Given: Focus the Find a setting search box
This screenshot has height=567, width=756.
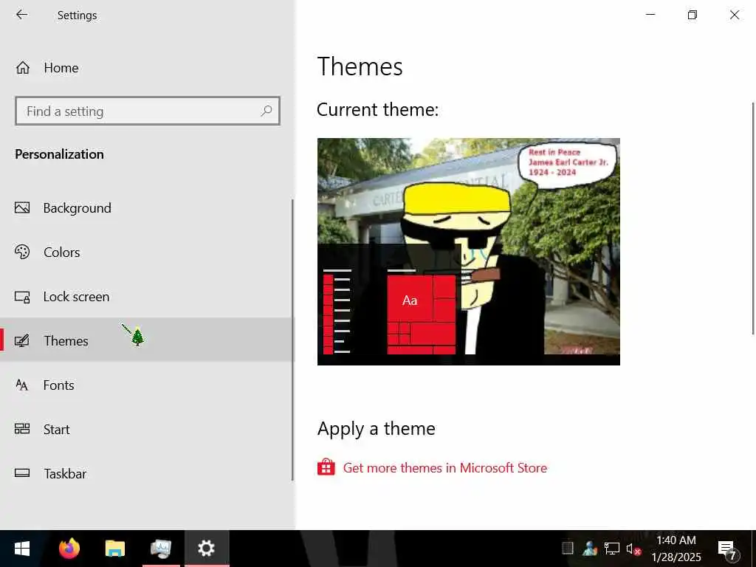Looking at the screenshot, I should (x=148, y=111).
